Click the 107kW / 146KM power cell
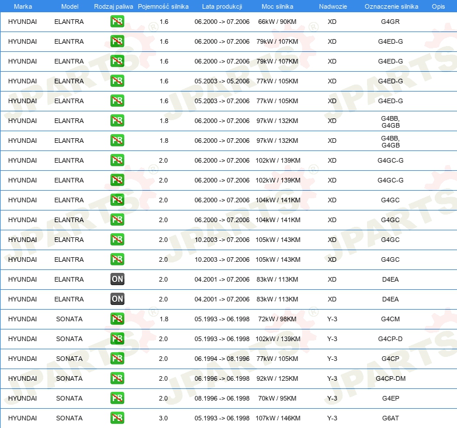 (278, 418)
